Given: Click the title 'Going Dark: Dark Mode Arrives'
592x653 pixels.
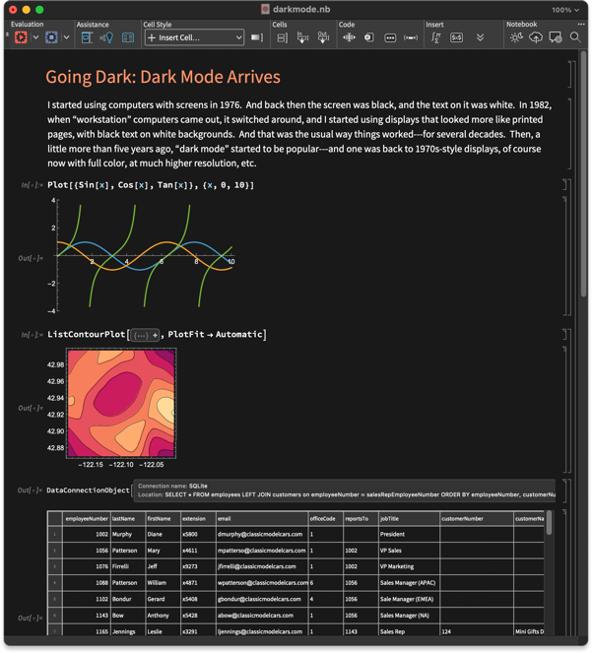Looking at the screenshot, I should point(163,77).
